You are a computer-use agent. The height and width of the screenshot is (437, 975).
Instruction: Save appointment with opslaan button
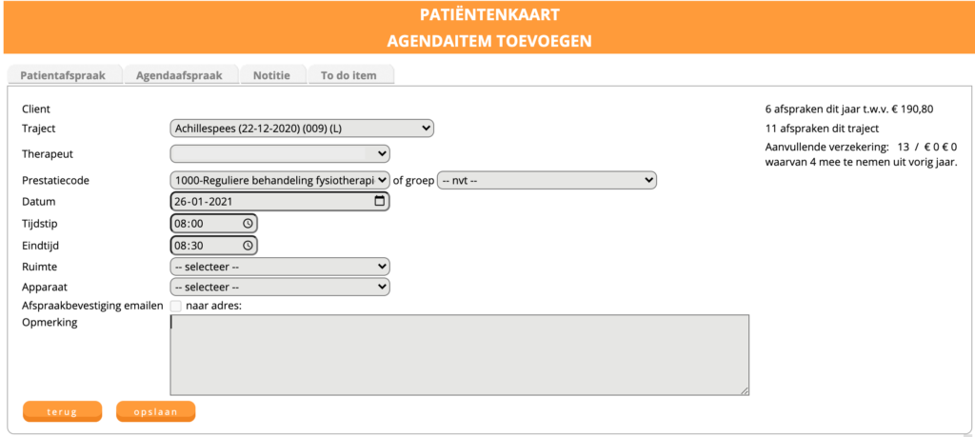155,411
